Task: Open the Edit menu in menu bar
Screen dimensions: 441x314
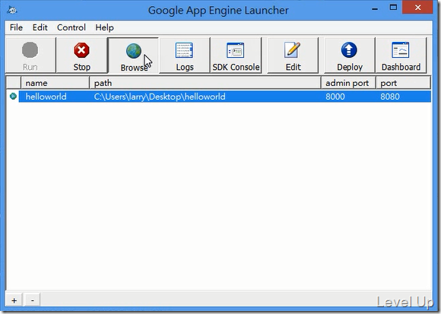Action: coord(40,27)
